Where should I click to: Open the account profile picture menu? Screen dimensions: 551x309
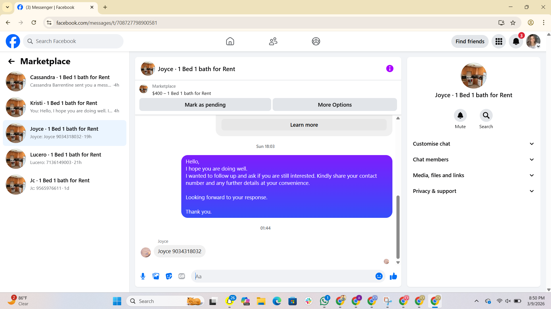(533, 42)
